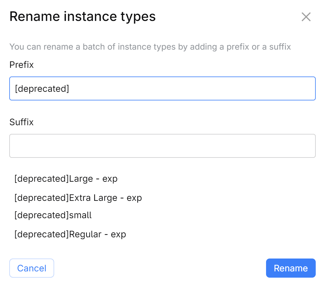Select the "[deprecated]Regular - exp" preview entry
Viewport: 325px width, 289px height.
click(70, 234)
